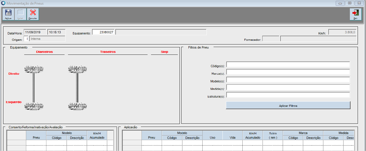Click Km/H Acumulado header in Conserto table
The image size is (366, 151).
(x=97, y=135)
